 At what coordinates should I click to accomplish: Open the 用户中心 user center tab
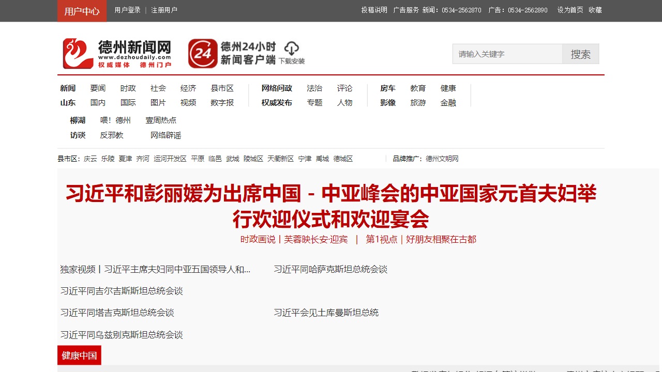point(82,11)
